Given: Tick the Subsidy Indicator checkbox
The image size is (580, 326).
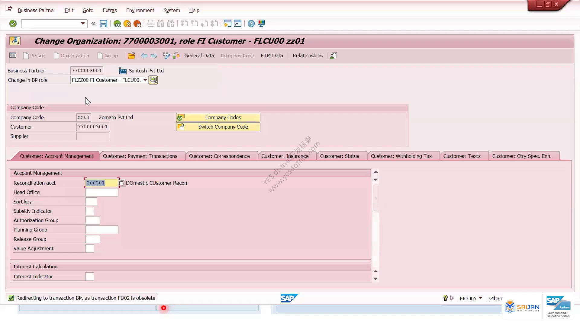Looking at the screenshot, I should [x=90, y=211].
